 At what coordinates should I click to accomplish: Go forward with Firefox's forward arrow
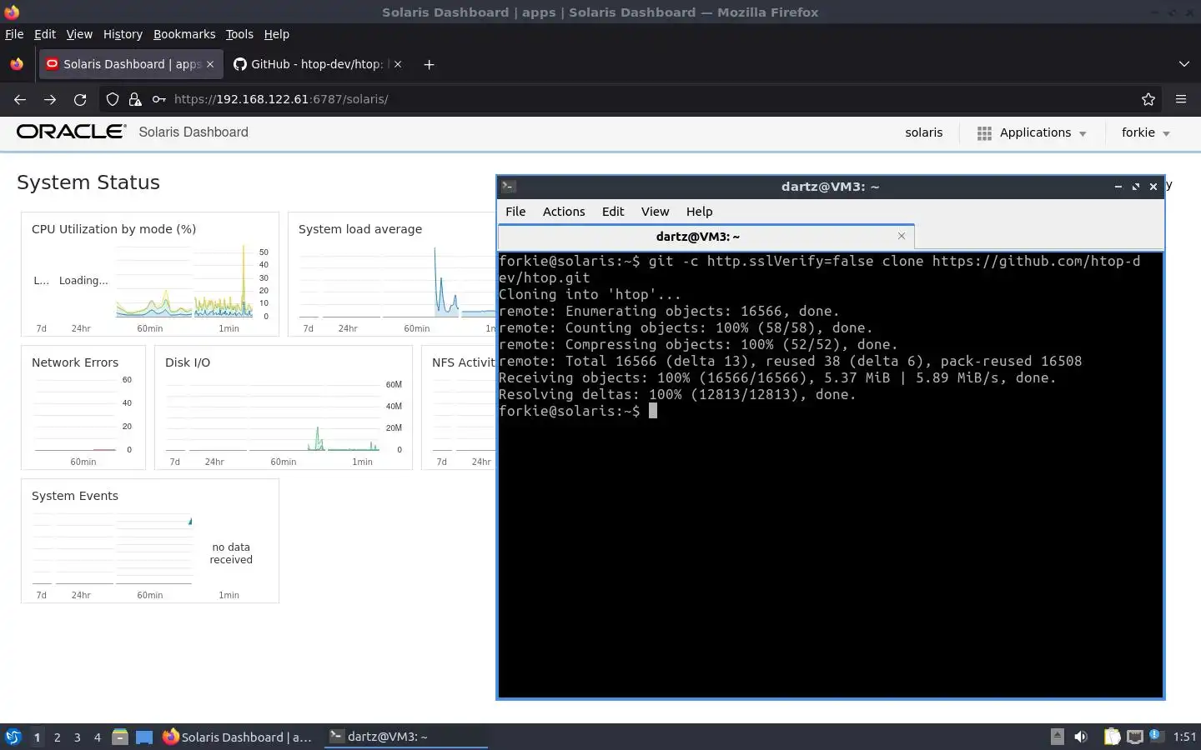(x=50, y=99)
